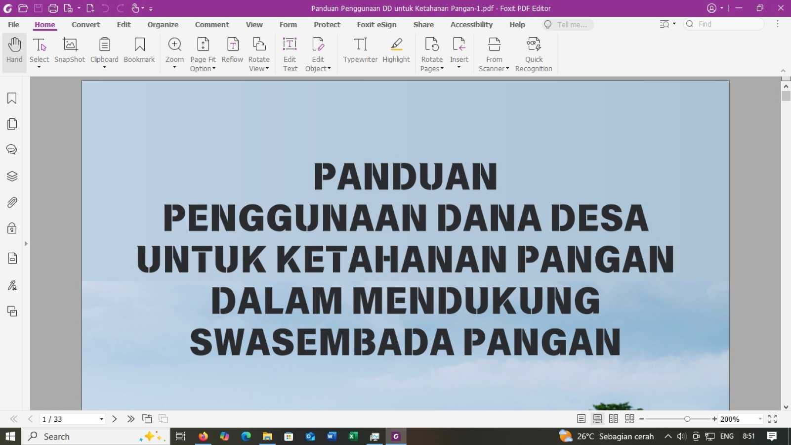
Task: Switch to the Protect tab
Action: 327,24
